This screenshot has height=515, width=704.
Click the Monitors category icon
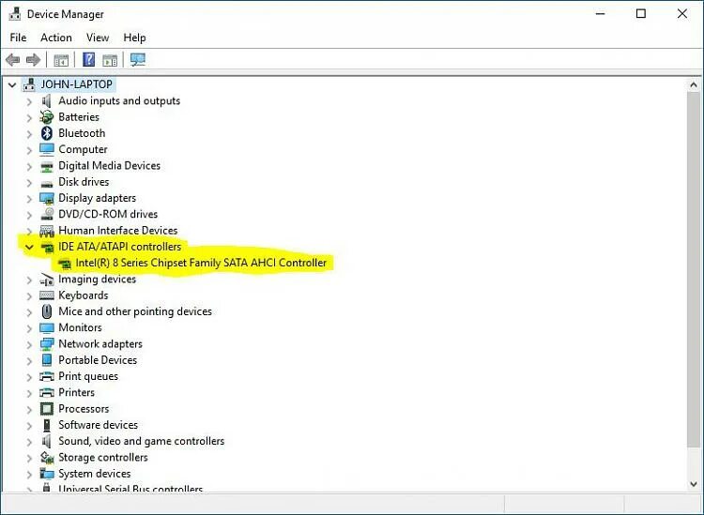pos(47,328)
